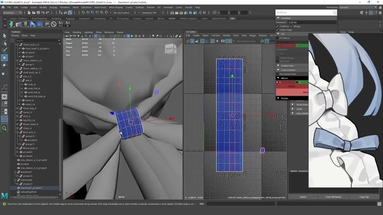Open the Shading menu in viewport
383x215 pixels.
click(77, 32)
